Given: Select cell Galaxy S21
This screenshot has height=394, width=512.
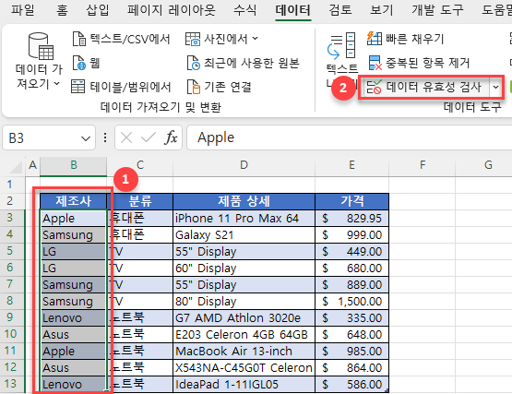Looking at the screenshot, I should pyautogui.click(x=244, y=235).
